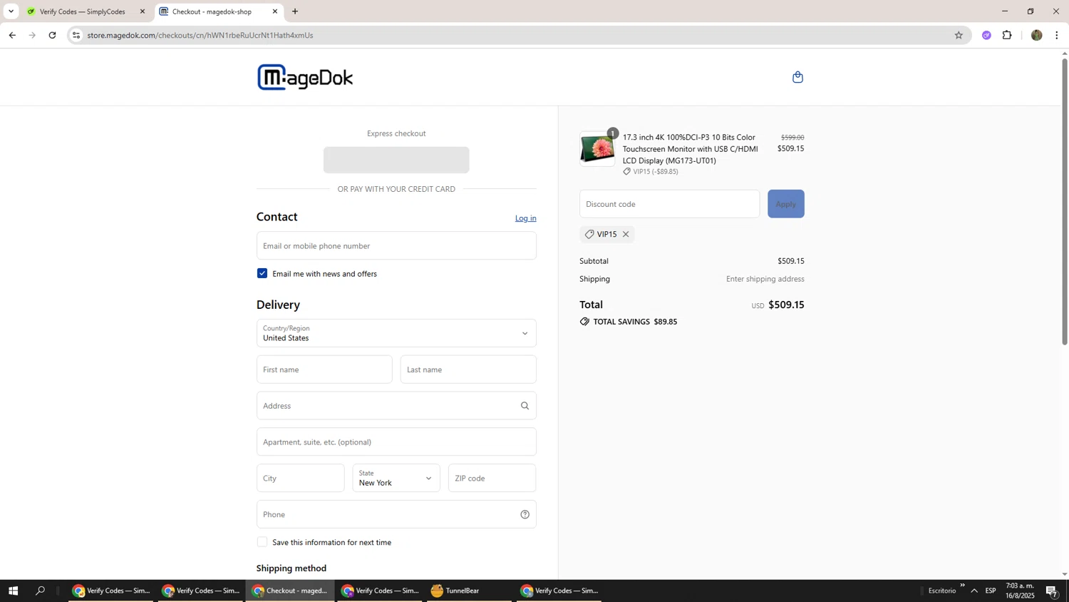Image resolution: width=1069 pixels, height=602 pixels.
Task: Remove the VIP15 discount tag
Action: (x=626, y=234)
